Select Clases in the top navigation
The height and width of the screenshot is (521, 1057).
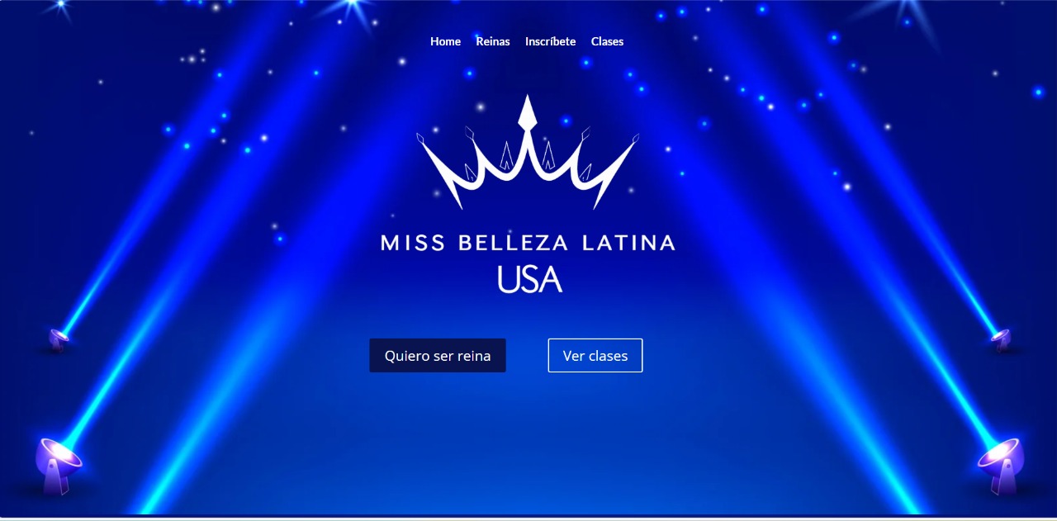(x=607, y=41)
